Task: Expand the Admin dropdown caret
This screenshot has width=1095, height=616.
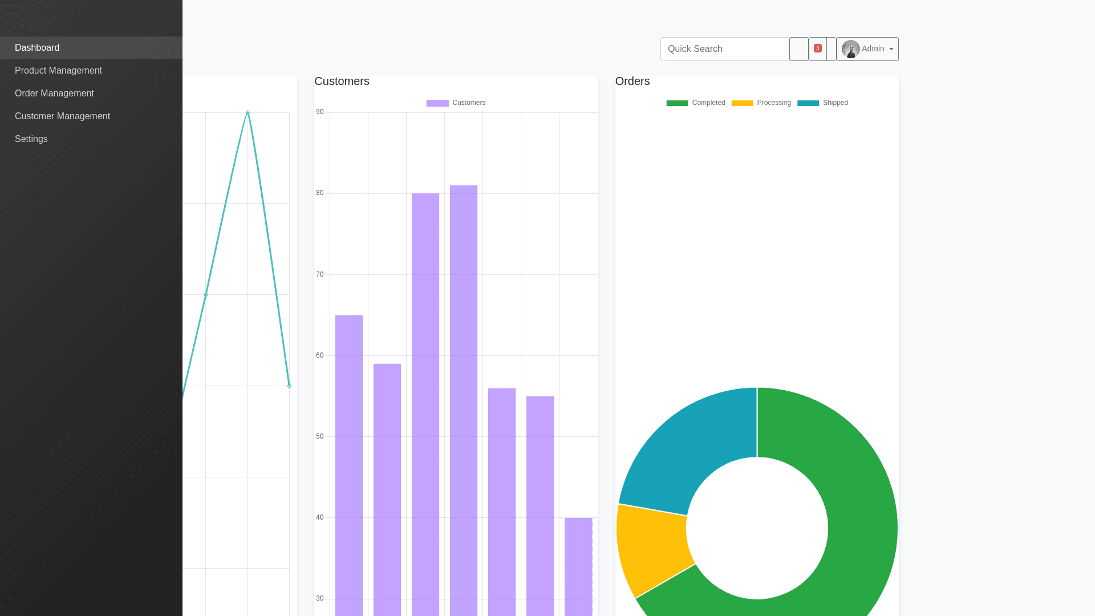Action: pyautogui.click(x=891, y=49)
